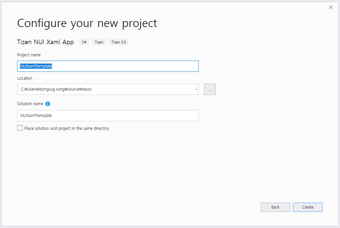Click the "Solution name" label text
The width and height of the screenshot is (340, 228).
coord(30,104)
